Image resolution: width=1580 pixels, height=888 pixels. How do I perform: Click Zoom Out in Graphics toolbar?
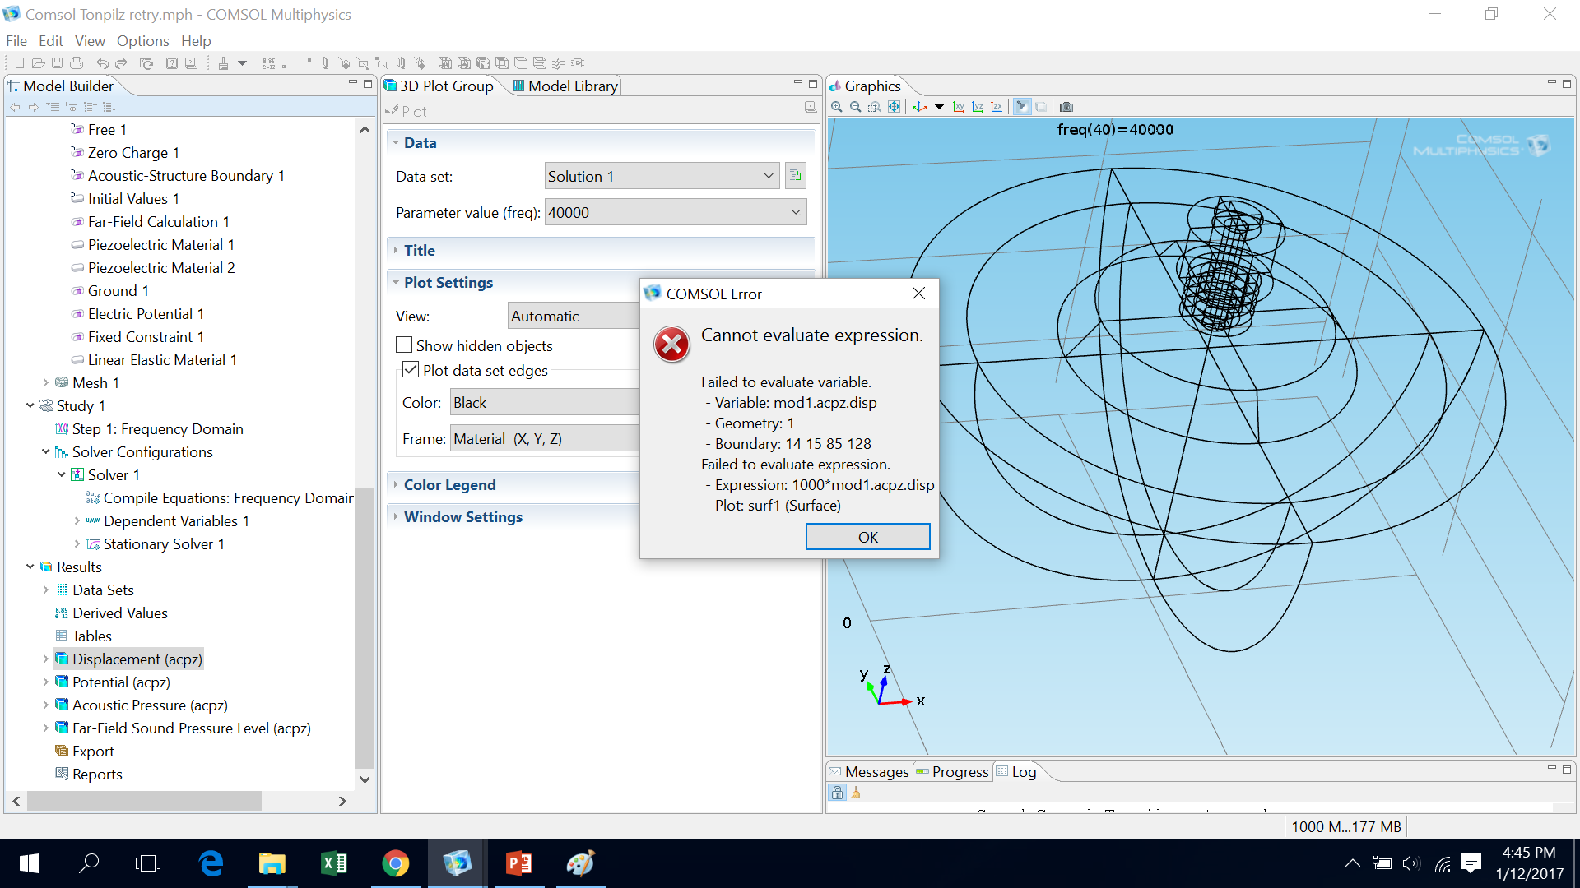856,107
